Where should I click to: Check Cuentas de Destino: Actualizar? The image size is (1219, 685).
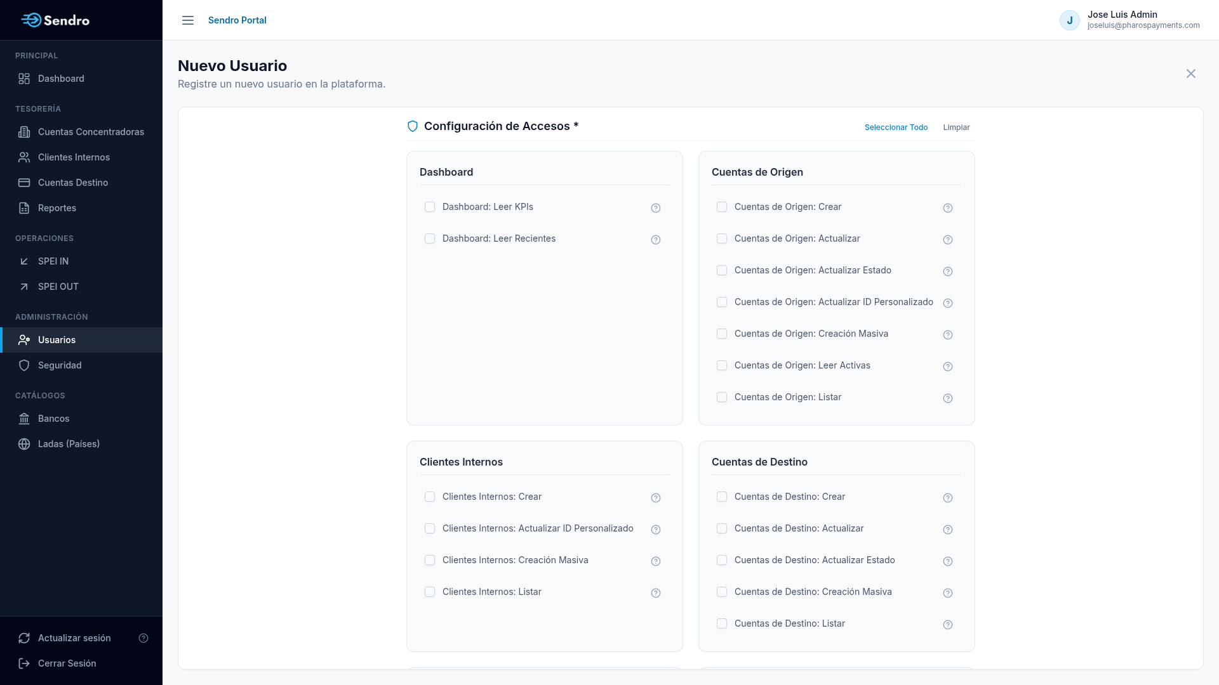coord(722,528)
